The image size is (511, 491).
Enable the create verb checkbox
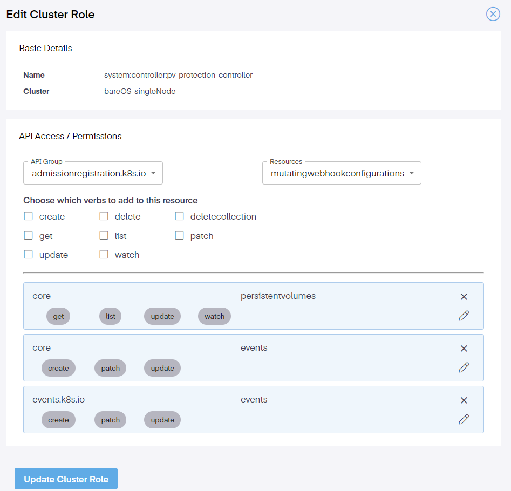(29, 216)
